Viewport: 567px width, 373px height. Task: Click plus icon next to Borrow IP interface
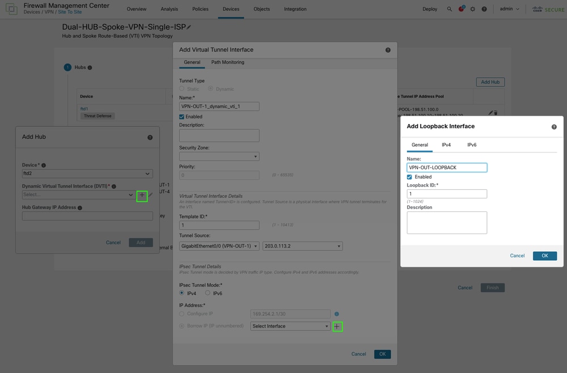(337, 327)
